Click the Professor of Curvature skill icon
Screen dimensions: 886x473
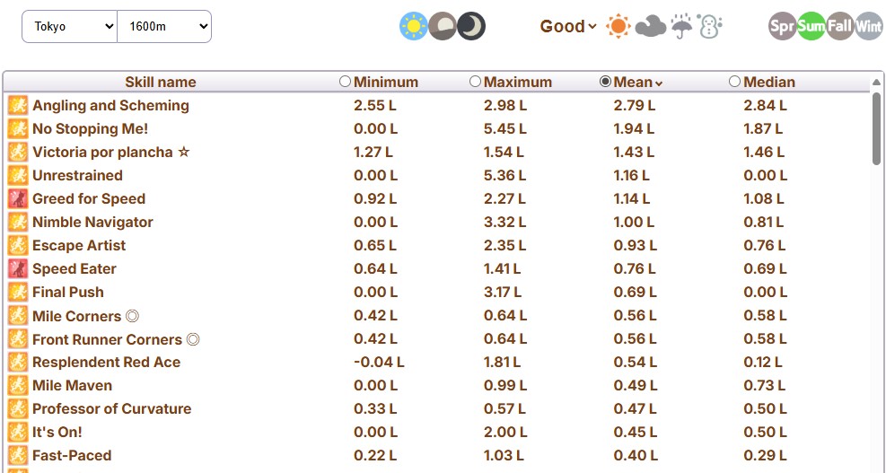point(18,409)
